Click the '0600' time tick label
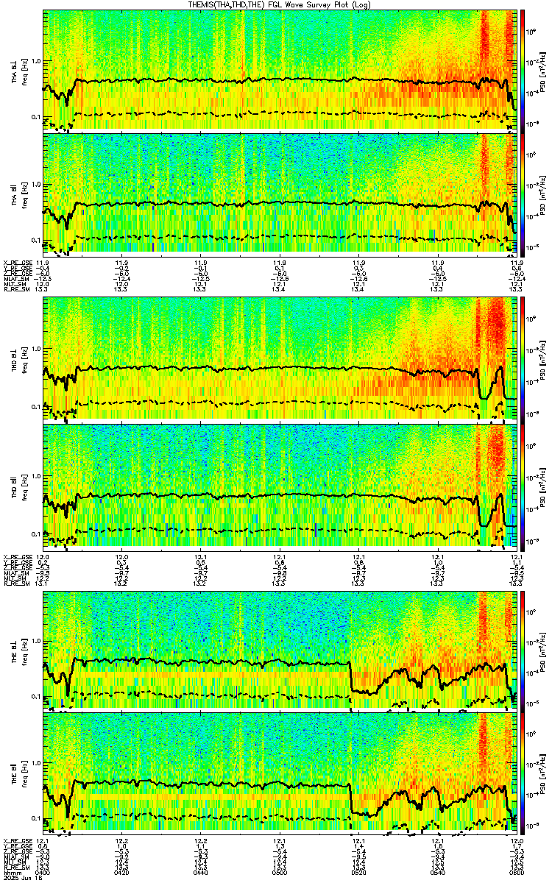 point(517,871)
